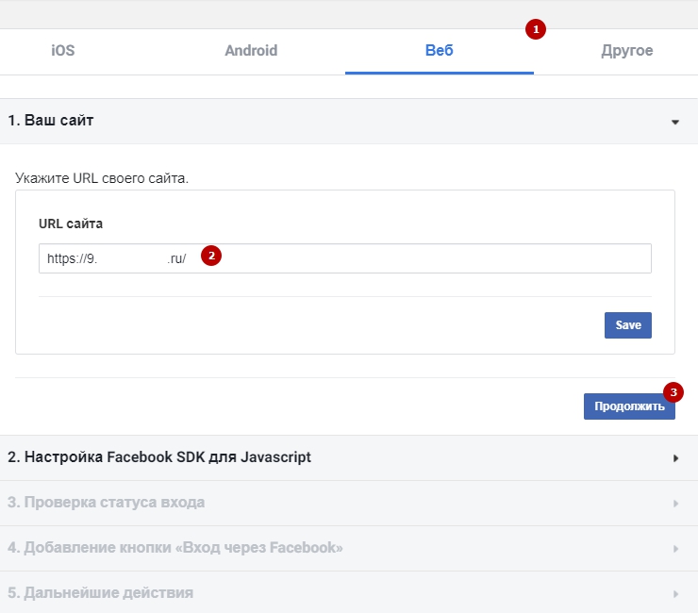Click the '1. Ваш сайт' section title

pyautogui.click(x=51, y=121)
